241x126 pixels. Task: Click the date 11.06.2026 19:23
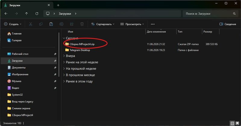(156, 50)
